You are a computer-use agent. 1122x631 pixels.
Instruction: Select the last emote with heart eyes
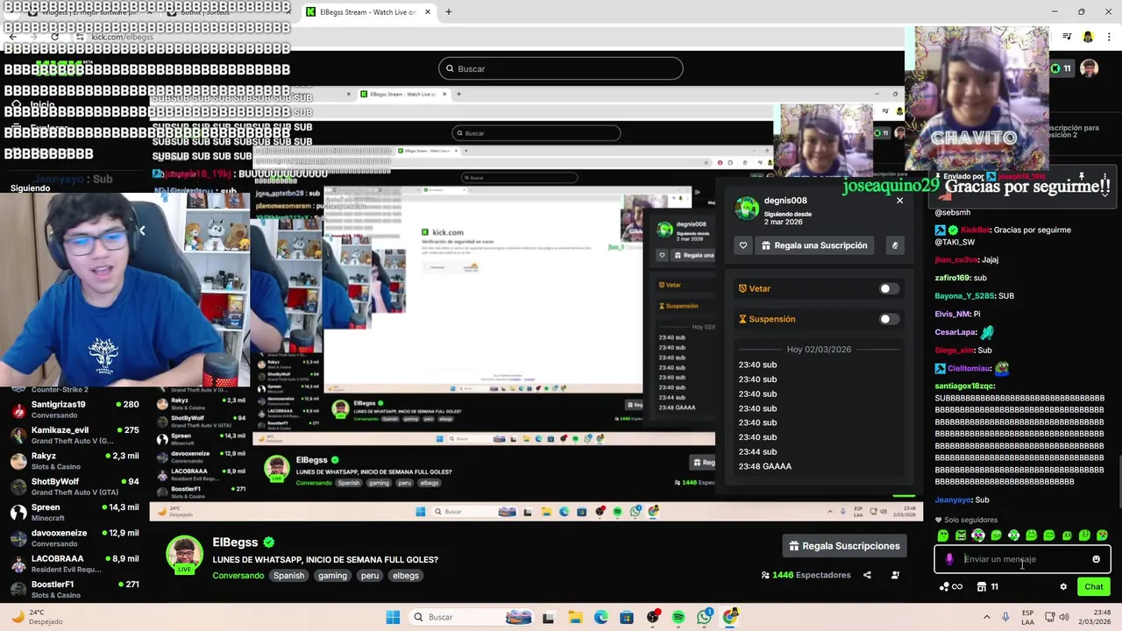click(1102, 535)
